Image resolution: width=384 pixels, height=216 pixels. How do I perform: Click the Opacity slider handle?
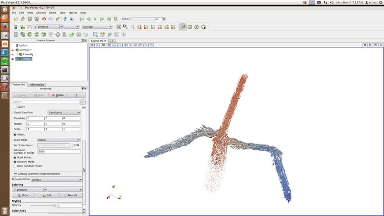(x=54, y=206)
